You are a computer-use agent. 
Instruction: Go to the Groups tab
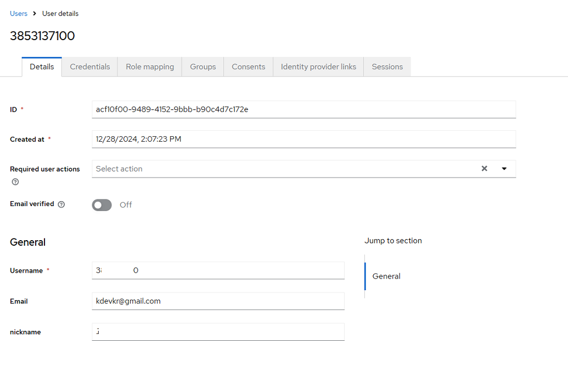click(x=203, y=67)
